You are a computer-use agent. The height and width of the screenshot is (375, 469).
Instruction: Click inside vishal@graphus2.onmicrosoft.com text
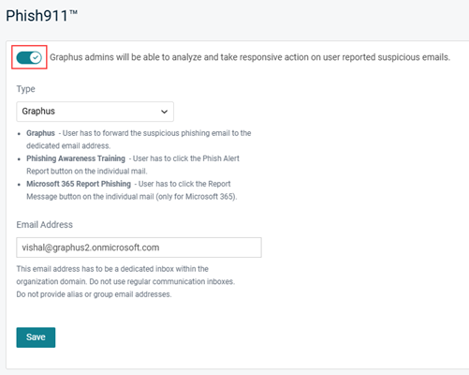coord(91,247)
